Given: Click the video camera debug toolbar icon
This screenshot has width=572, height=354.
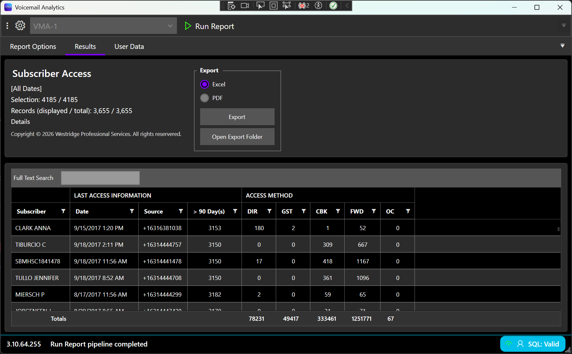Looking at the screenshot, I should pyautogui.click(x=245, y=6).
